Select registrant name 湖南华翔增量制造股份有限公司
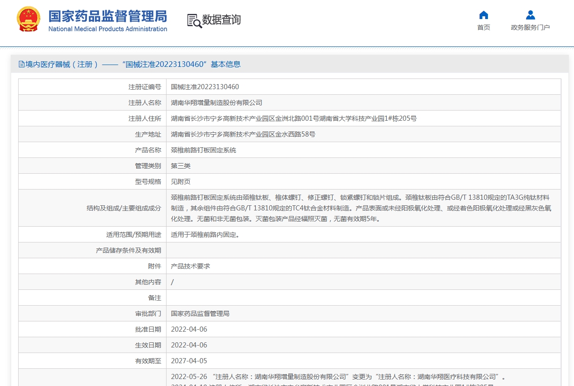The width and height of the screenshot is (574, 386). click(217, 103)
